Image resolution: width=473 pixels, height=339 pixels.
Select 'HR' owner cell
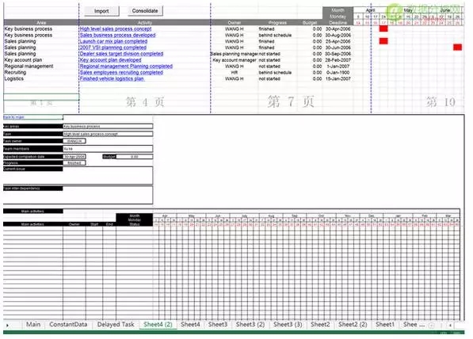coord(235,72)
